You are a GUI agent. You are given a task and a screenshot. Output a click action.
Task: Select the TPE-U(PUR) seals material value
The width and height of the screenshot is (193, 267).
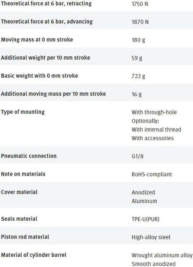point(145,219)
